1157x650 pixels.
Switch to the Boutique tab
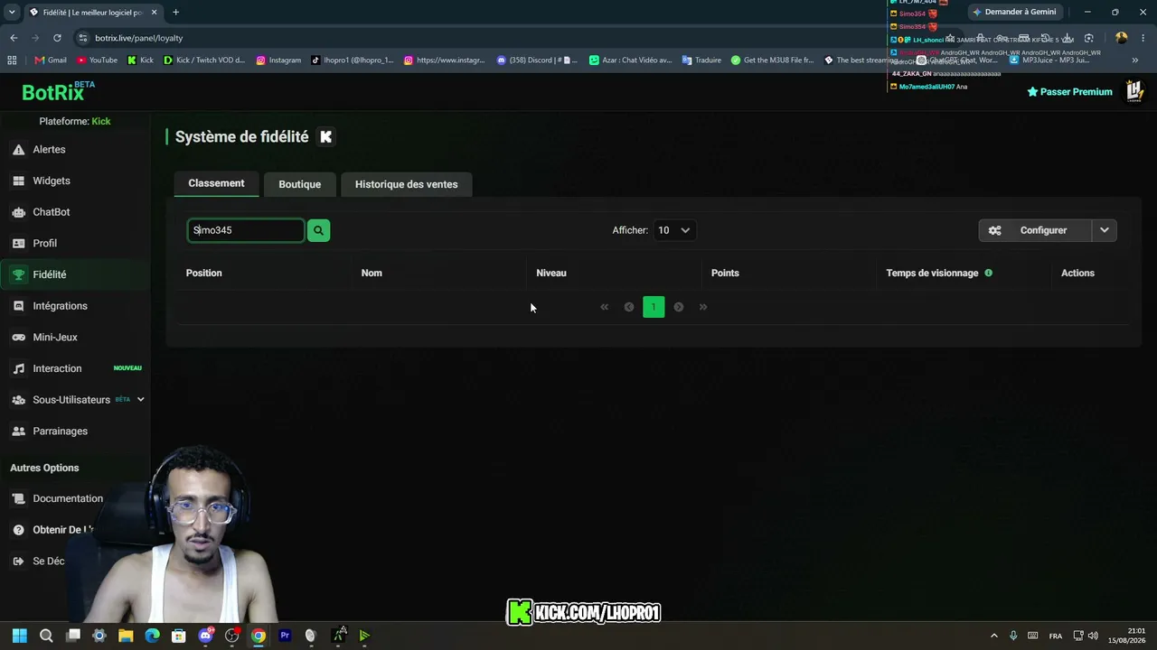[299, 184]
